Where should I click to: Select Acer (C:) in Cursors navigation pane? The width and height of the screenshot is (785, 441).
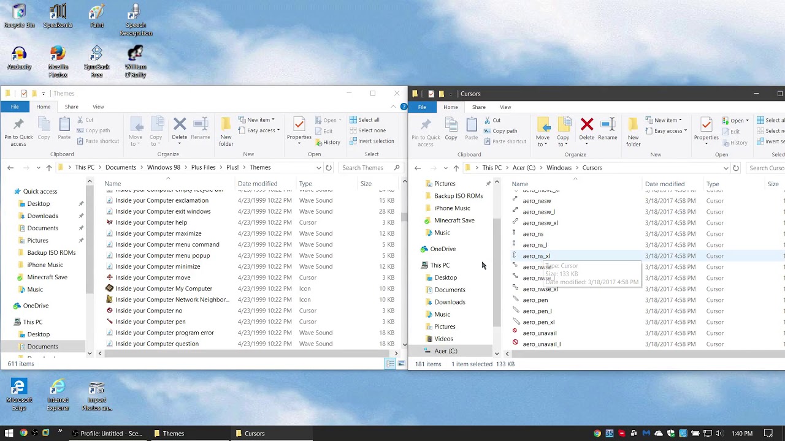click(446, 351)
